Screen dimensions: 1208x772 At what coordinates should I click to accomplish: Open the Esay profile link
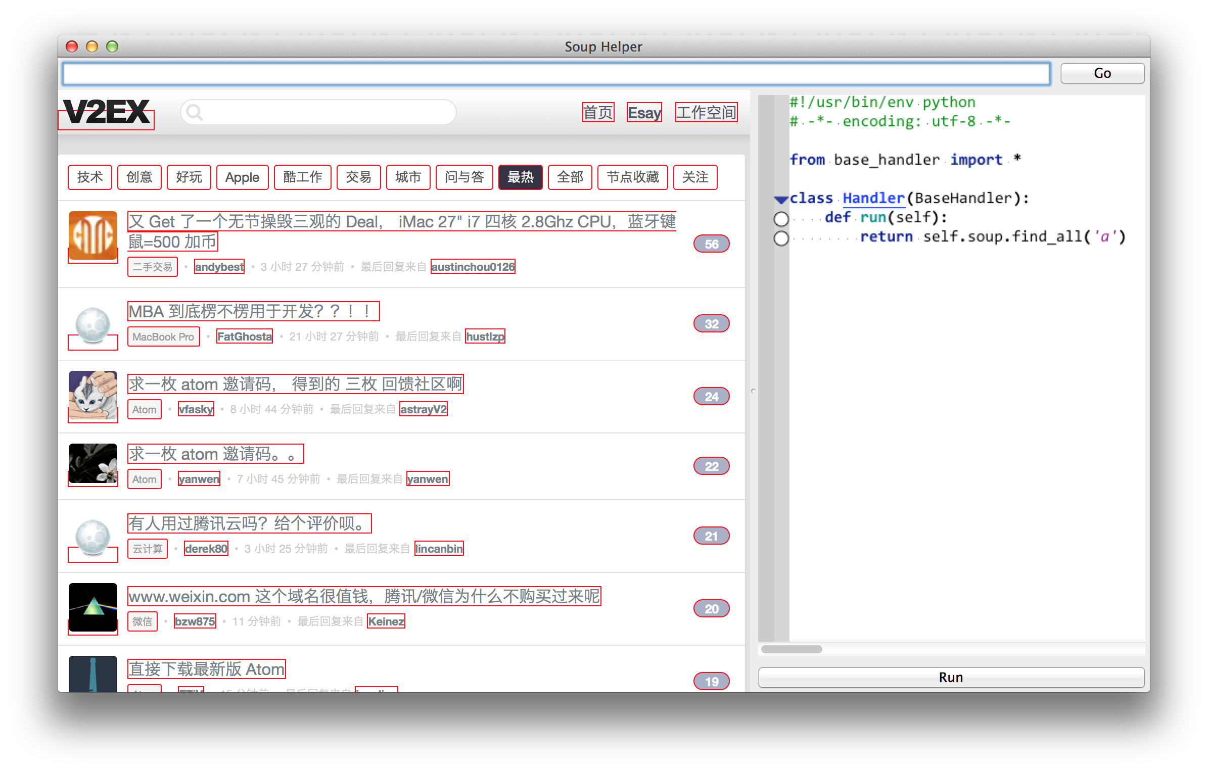pos(644,112)
